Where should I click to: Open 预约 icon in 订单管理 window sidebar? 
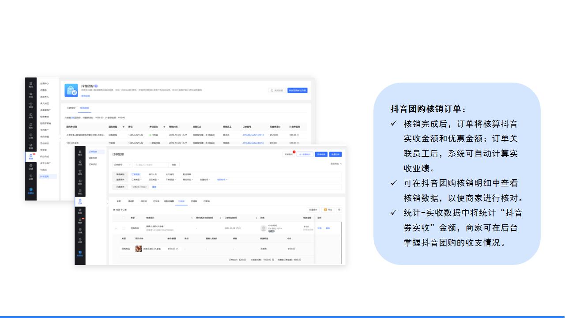tap(80, 192)
